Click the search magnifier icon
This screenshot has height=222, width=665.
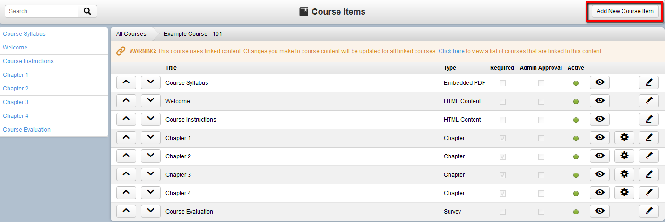click(87, 11)
